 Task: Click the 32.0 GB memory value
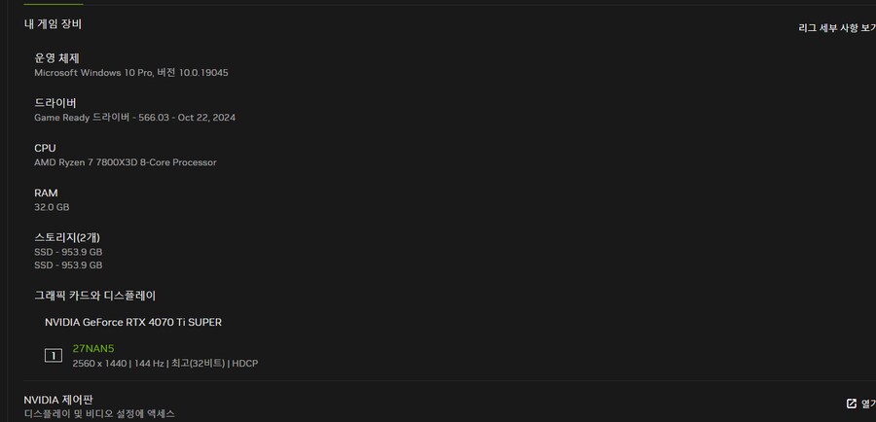pyautogui.click(x=52, y=207)
